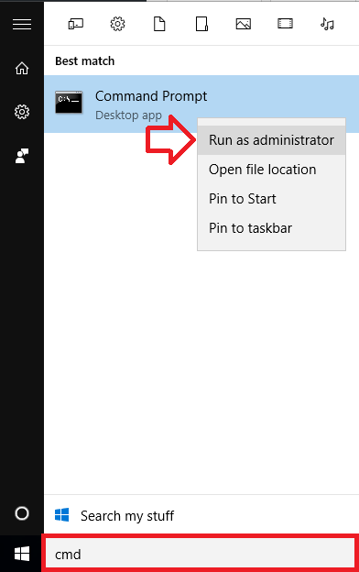Filter search results by Documents
Image resolution: width=359 pixels, height=572 pixels.
pos(159,24)
